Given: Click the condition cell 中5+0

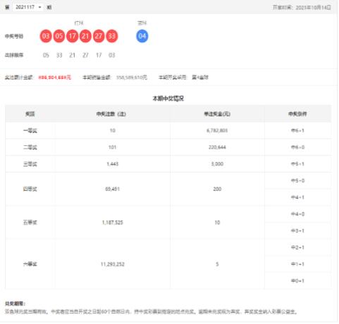Looking at the screenshot, I should pos(297,181).
